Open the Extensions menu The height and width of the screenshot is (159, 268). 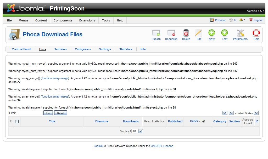click(87, 20)
